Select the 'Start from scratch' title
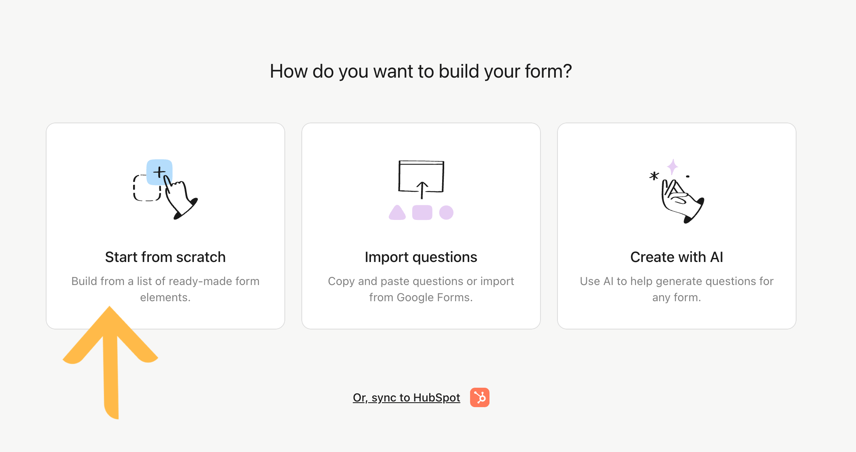Viewport: 856px width, 452px height. click(x=165, y=257)
